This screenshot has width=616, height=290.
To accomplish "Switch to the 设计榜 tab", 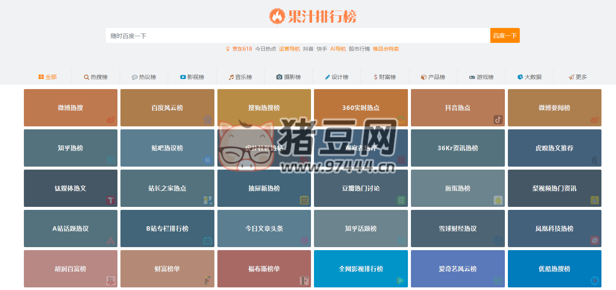I will pyautogui.click(x=337, y=77).
